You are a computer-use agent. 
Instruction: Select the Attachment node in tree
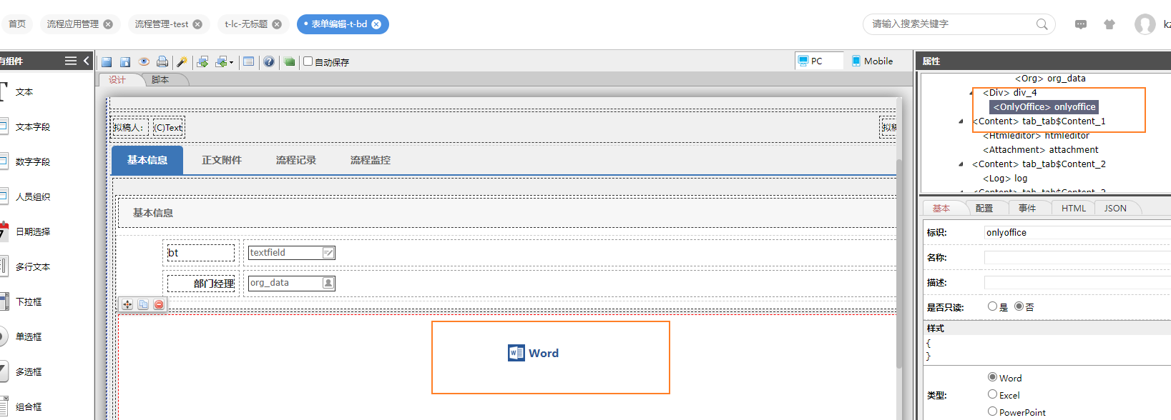point(1040,150)
